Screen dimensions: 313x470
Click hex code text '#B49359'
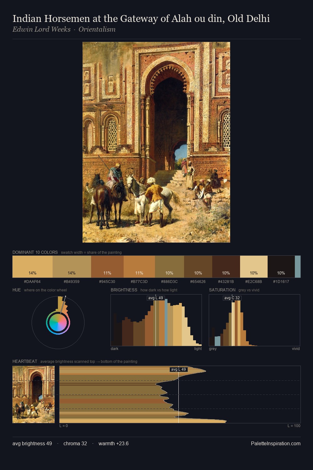point(72,281)
